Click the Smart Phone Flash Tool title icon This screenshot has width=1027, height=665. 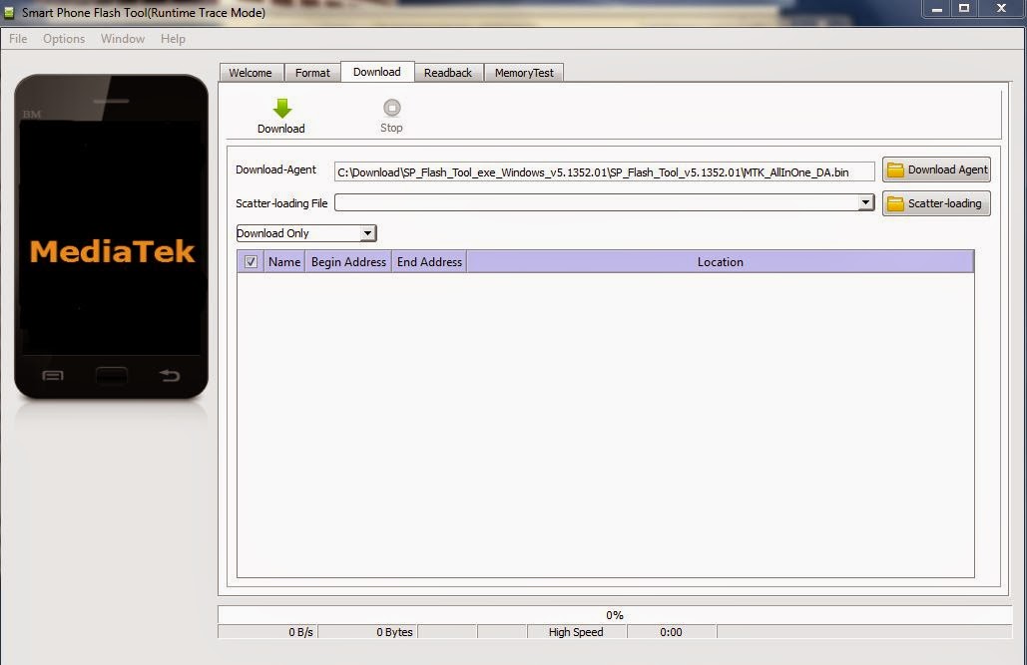click(x=9, y=12)
